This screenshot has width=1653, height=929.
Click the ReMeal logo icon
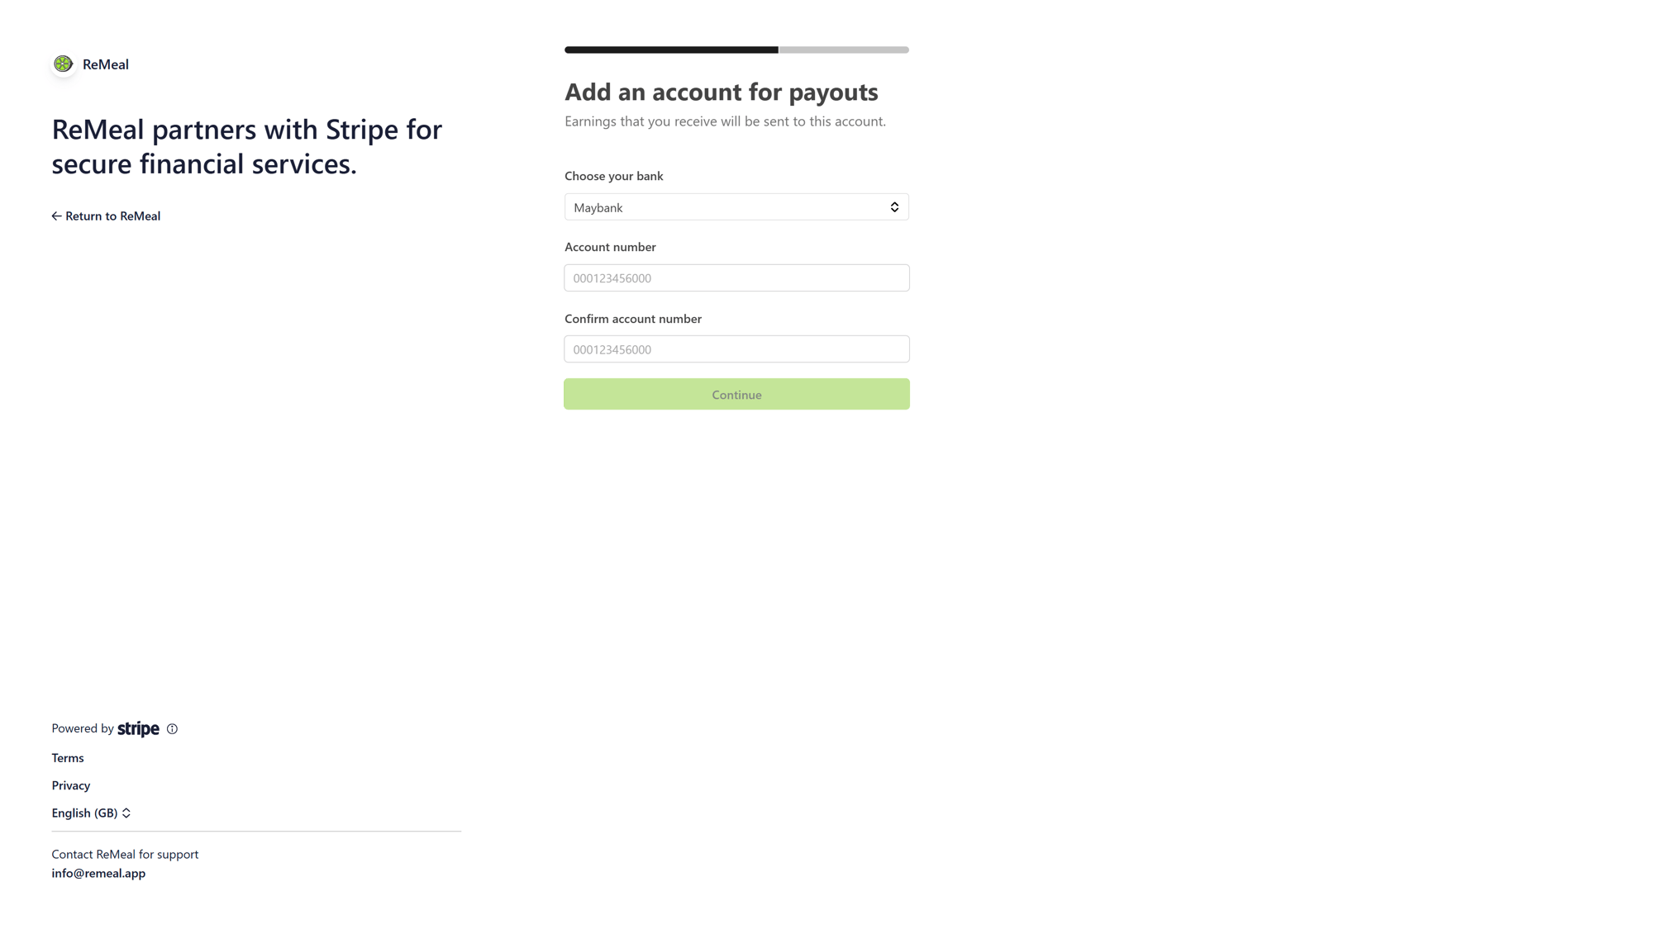pos(63,64)
